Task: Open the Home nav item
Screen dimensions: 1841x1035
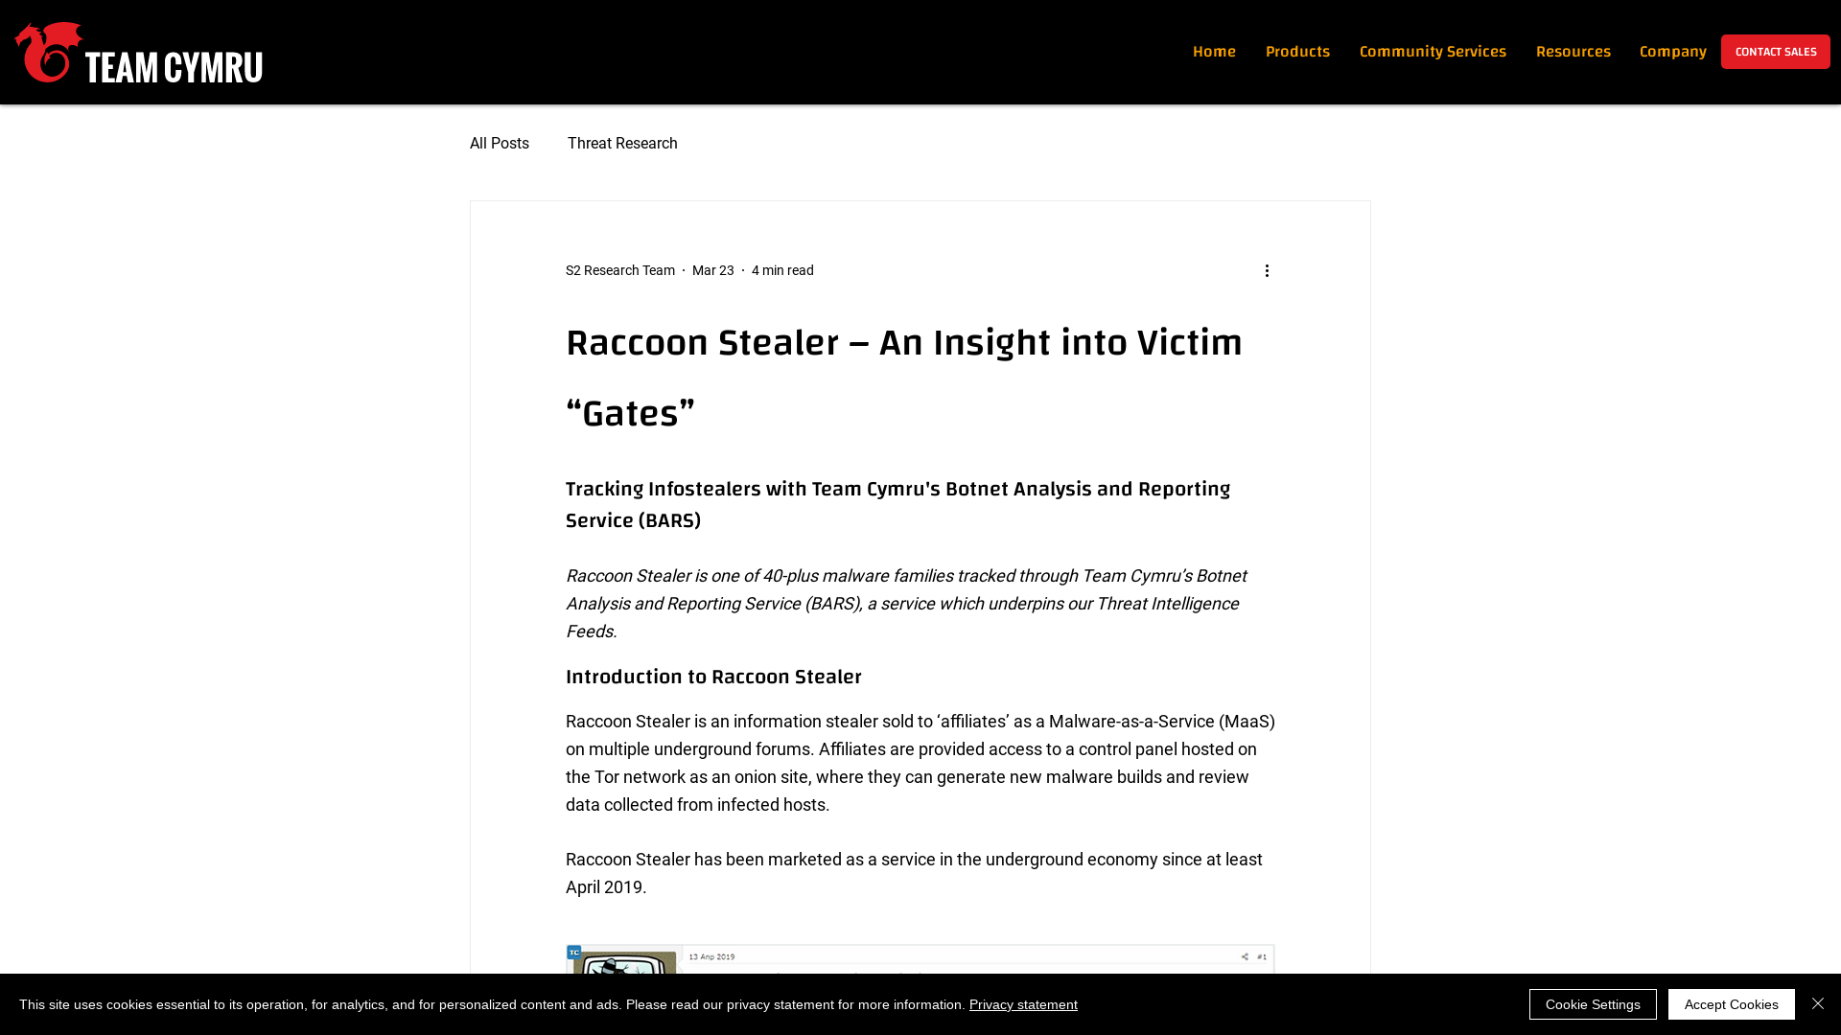Action: 1214,52
